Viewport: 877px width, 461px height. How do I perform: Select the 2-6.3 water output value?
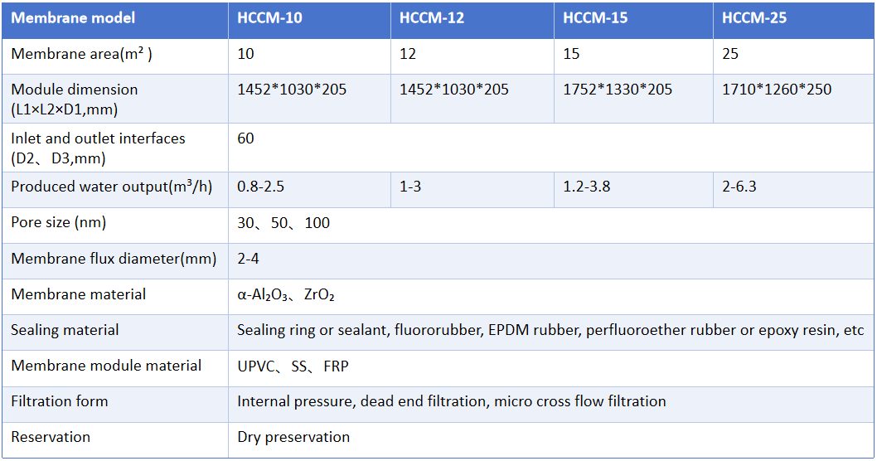(739, 187)
